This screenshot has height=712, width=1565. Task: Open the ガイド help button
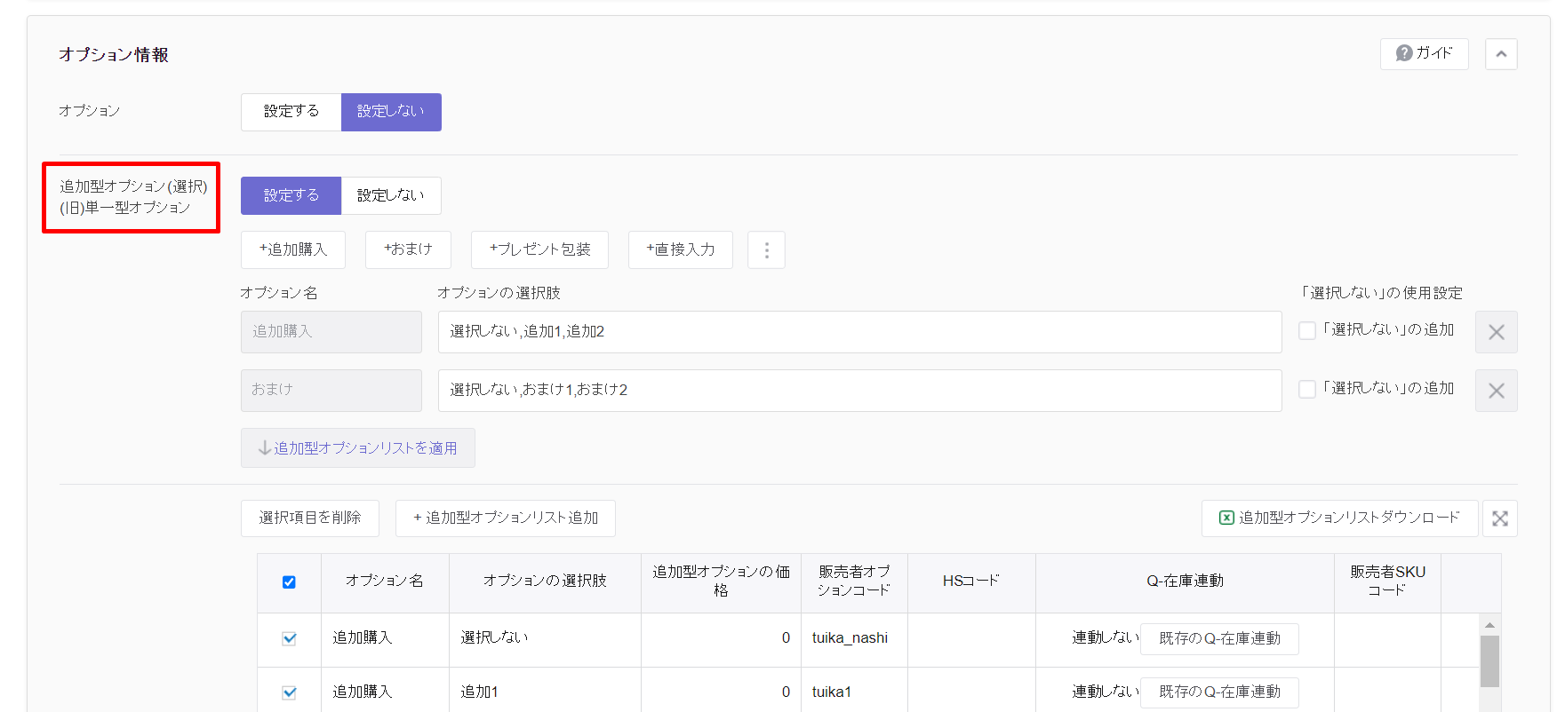click(x=1424, y=53)
